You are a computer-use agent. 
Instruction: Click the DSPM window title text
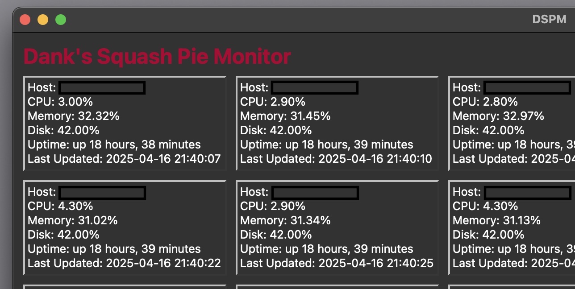[x=549, y=20]
